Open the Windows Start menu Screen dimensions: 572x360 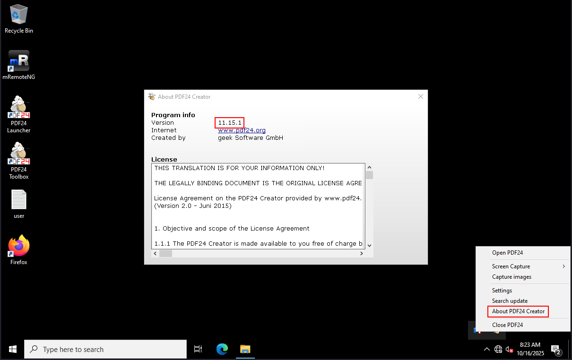coord(13,349)
